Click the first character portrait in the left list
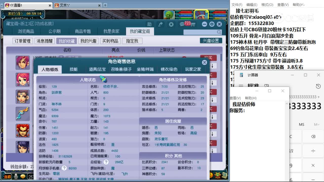Screen dimensions: 324x182 tap(23, 62)
